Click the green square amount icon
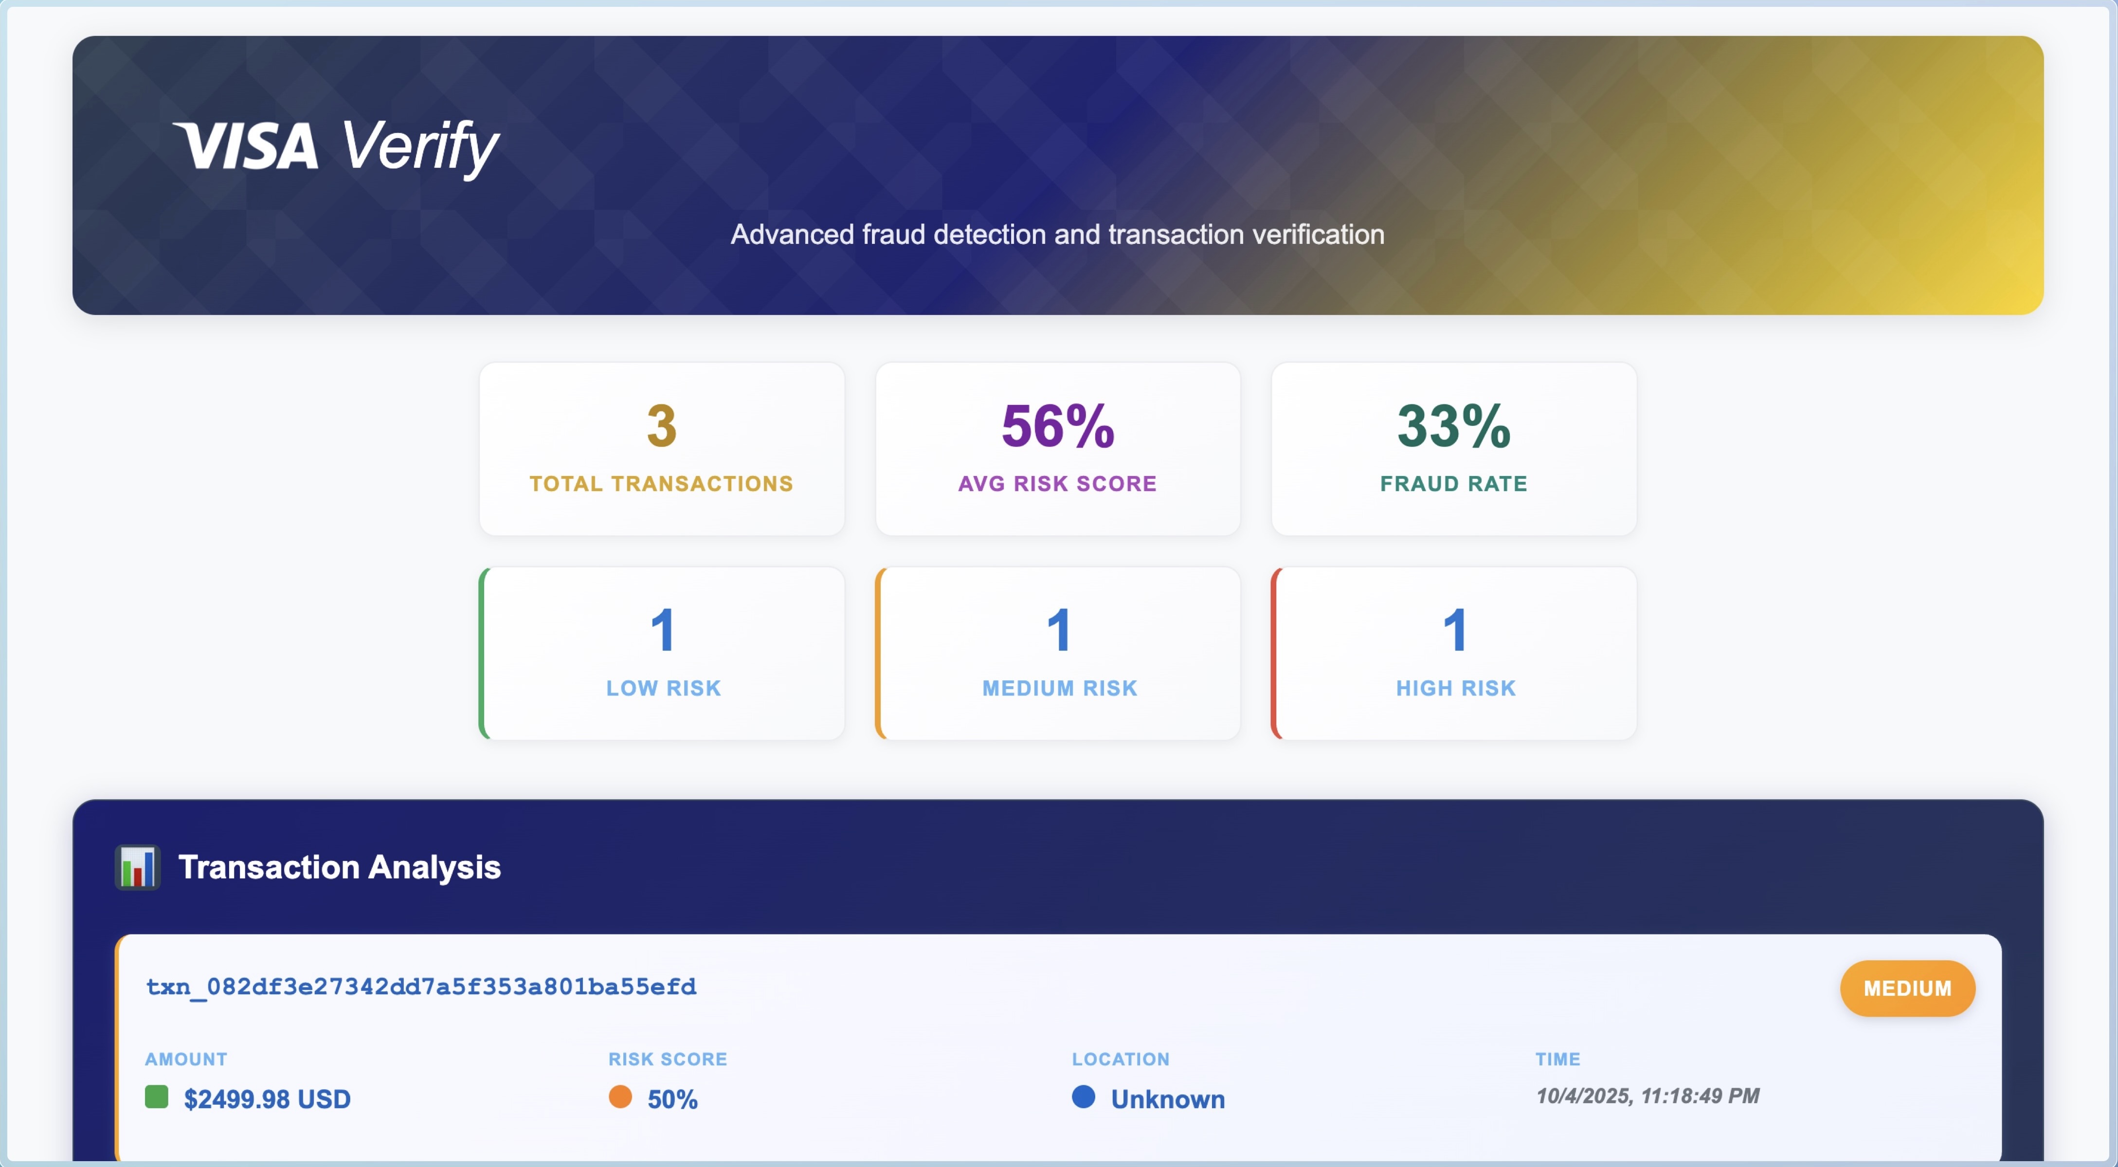Screen dimensions: 2118x1167 click(x=156, y=1097)
